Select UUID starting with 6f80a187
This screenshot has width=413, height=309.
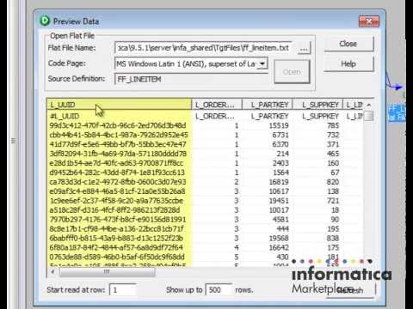[x=116, y=248]
